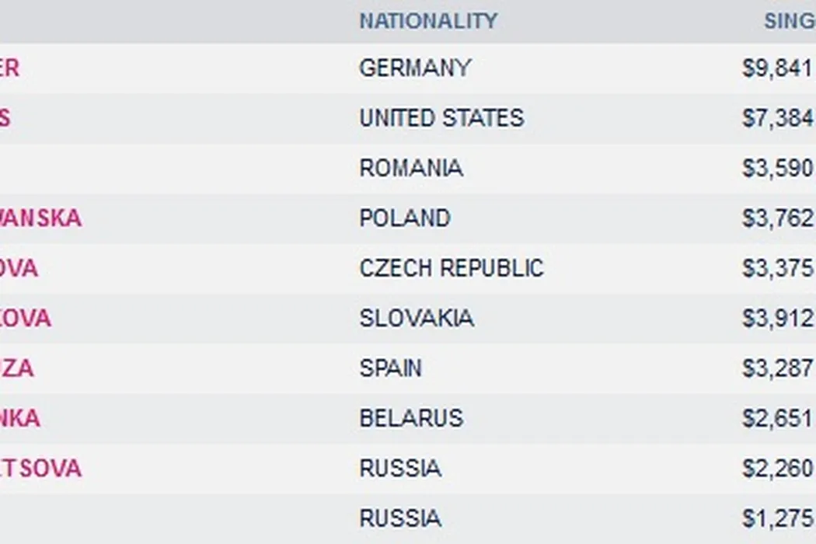This screenshot has height=544, width=816.
Task: Sort by the NATIONALITY column header
Action: click(x=428, y=21)
